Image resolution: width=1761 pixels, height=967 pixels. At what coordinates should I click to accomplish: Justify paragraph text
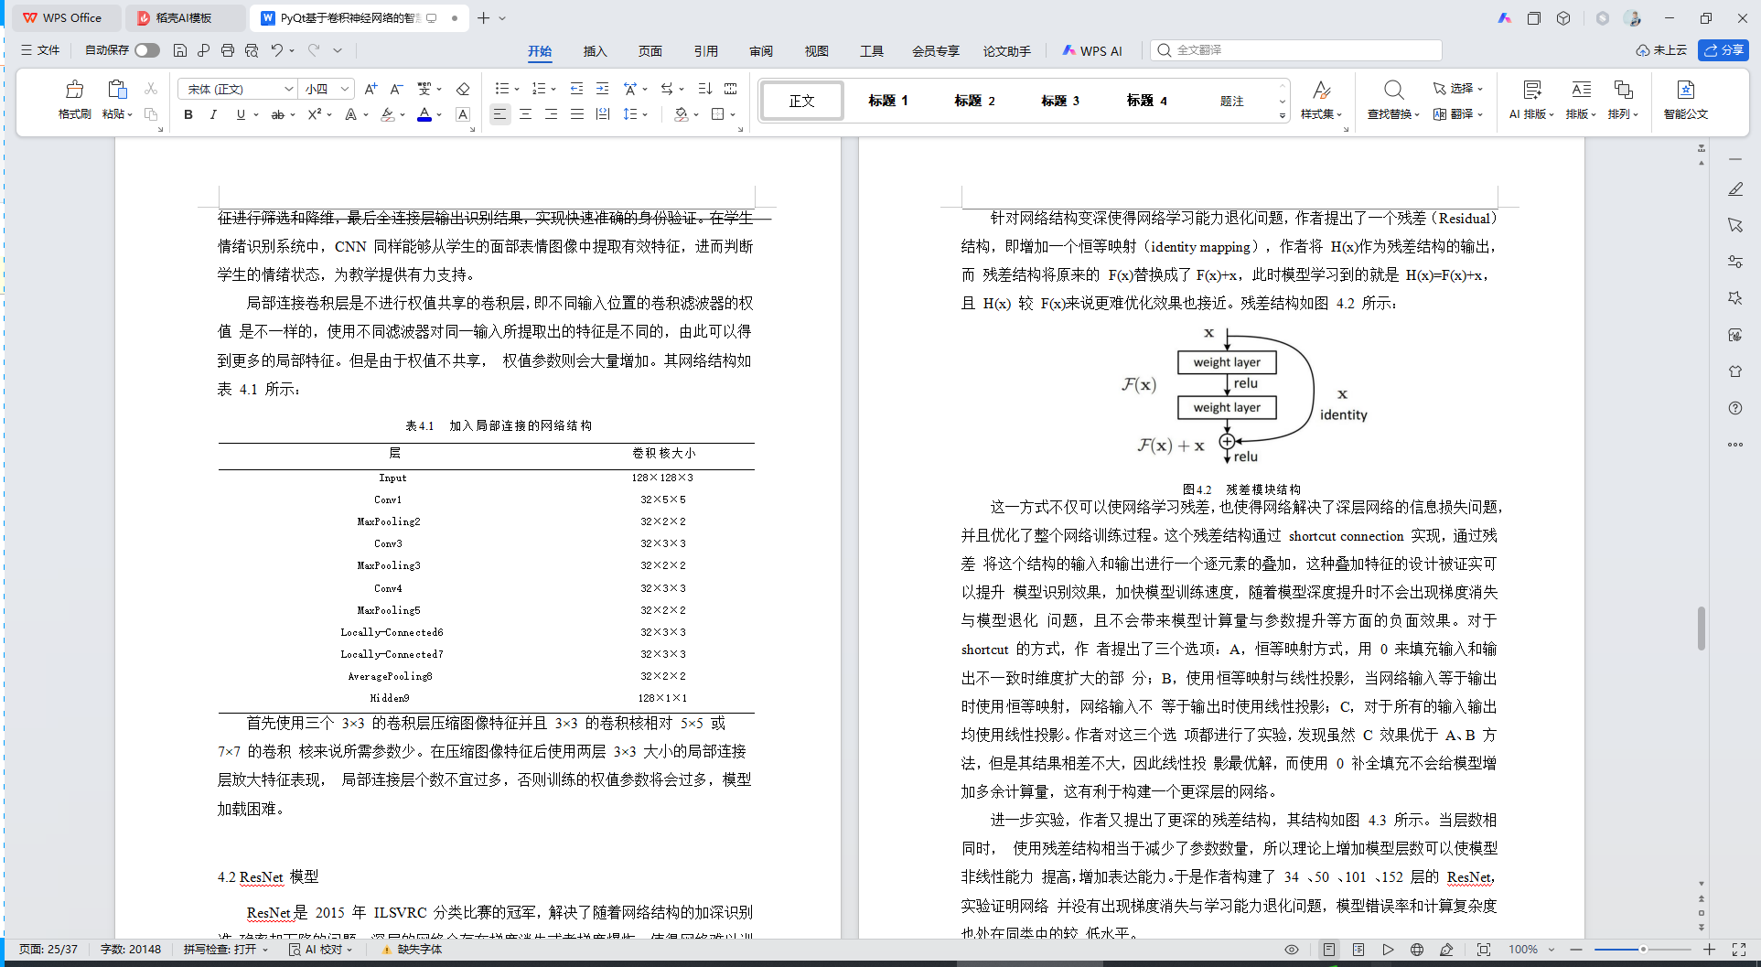[576, 114]
